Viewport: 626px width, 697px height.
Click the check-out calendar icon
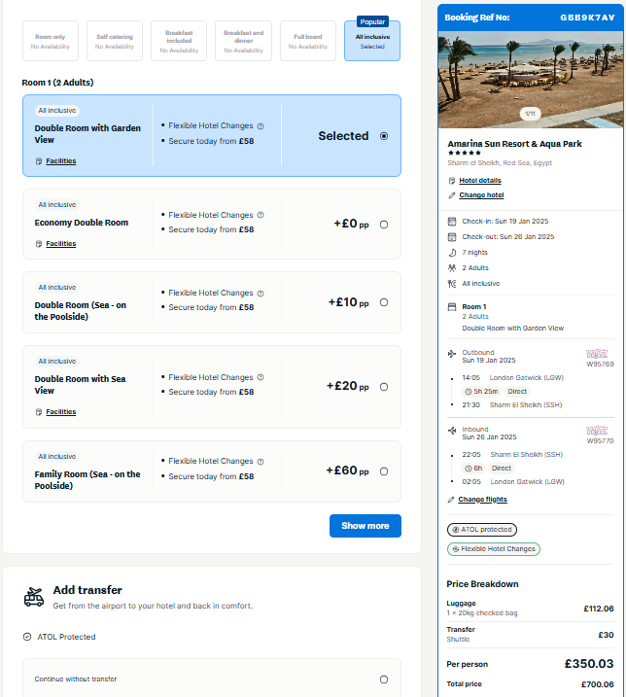pyautogui.click(x=452, y=237)
